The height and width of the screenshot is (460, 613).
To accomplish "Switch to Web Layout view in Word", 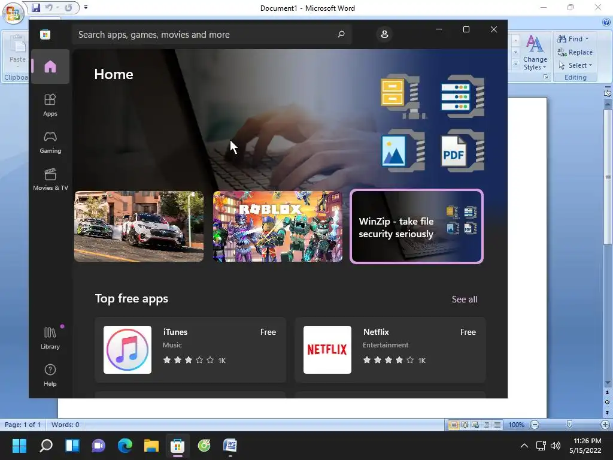I will (475, 425).
